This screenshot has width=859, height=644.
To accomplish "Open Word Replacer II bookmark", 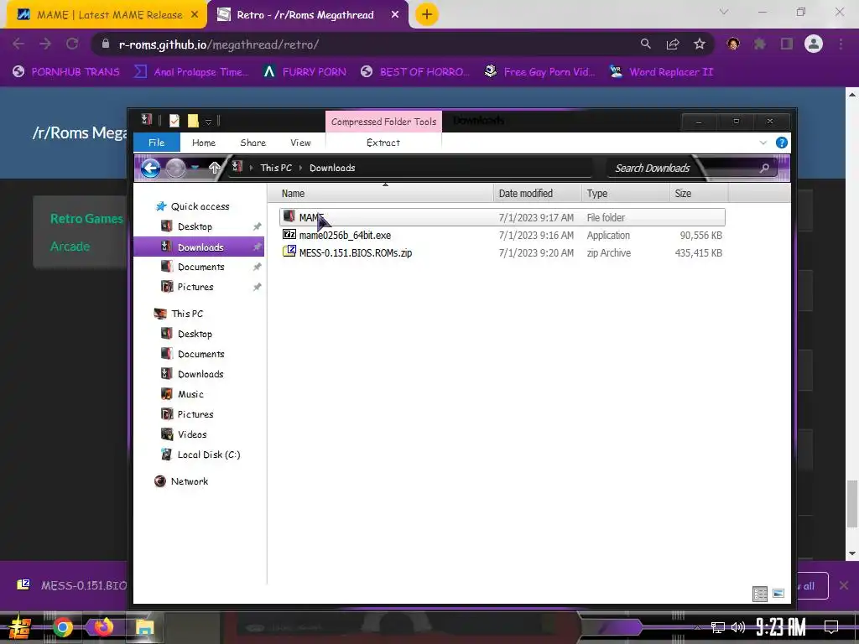I will pyautogui.click(x=663, y=72).
